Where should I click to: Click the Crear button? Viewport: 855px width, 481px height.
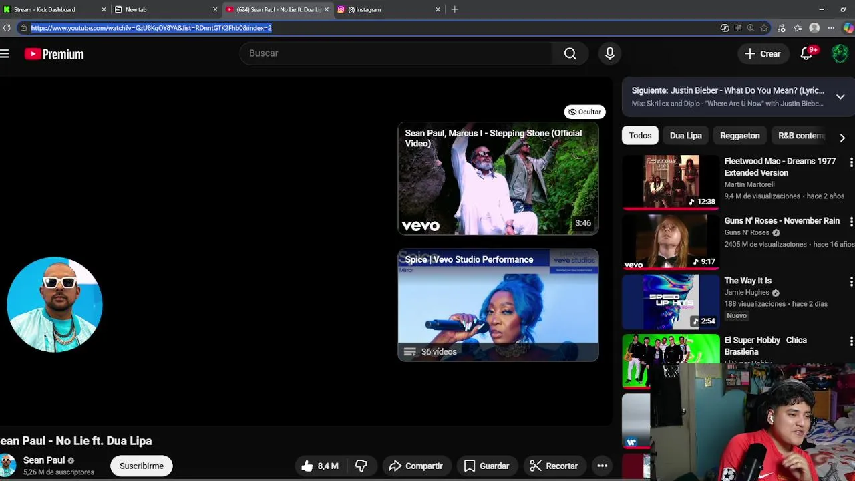point(762,54)
